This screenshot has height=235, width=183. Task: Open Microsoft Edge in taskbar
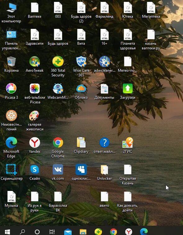144,232
